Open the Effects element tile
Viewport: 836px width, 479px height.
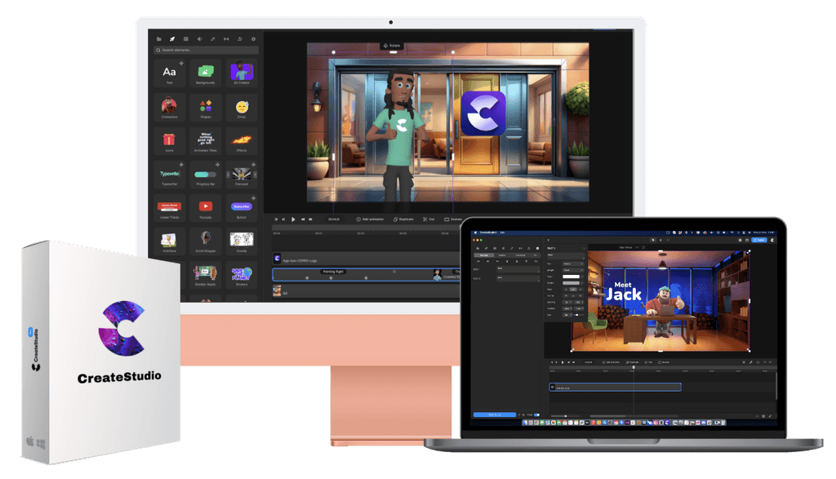click(x=242, y=141)
